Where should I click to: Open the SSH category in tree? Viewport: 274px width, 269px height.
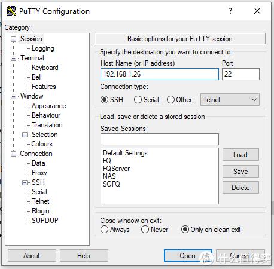pyautogui.click(x=38, y=182)
